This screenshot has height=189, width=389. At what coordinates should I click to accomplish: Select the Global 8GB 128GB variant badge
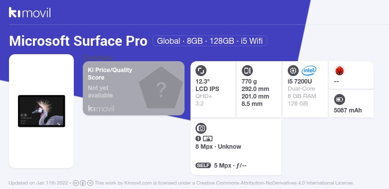[209, 41]
